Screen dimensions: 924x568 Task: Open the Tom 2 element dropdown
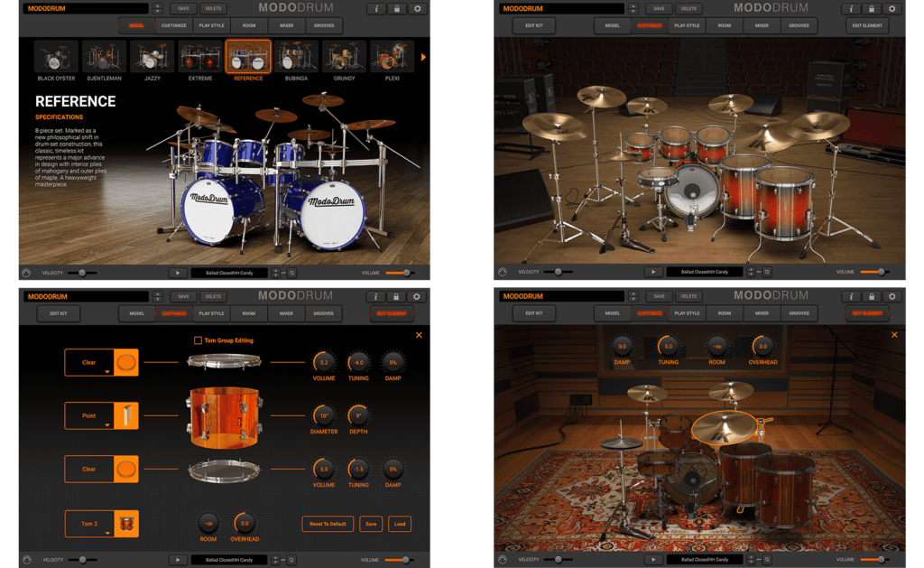[x=89, y=524]
